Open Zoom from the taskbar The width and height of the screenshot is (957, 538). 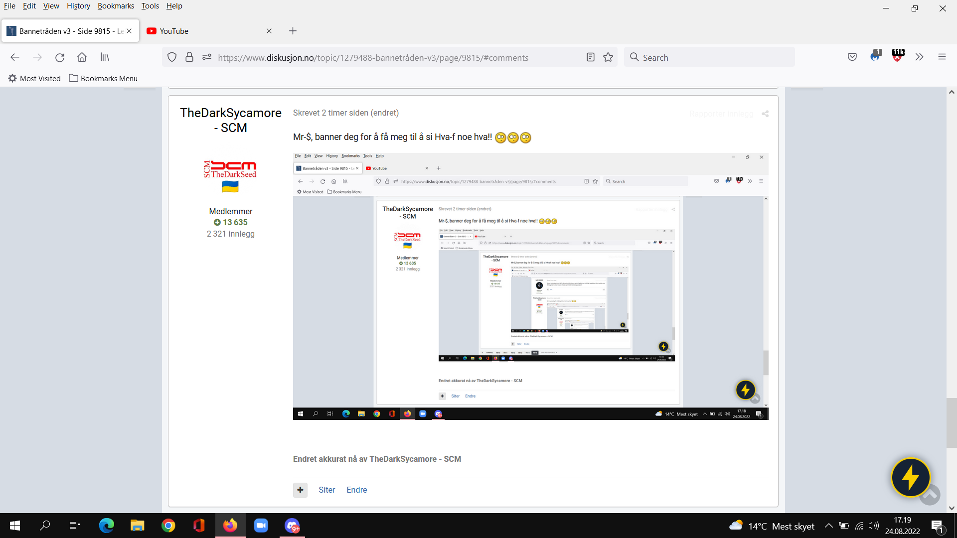261,526
